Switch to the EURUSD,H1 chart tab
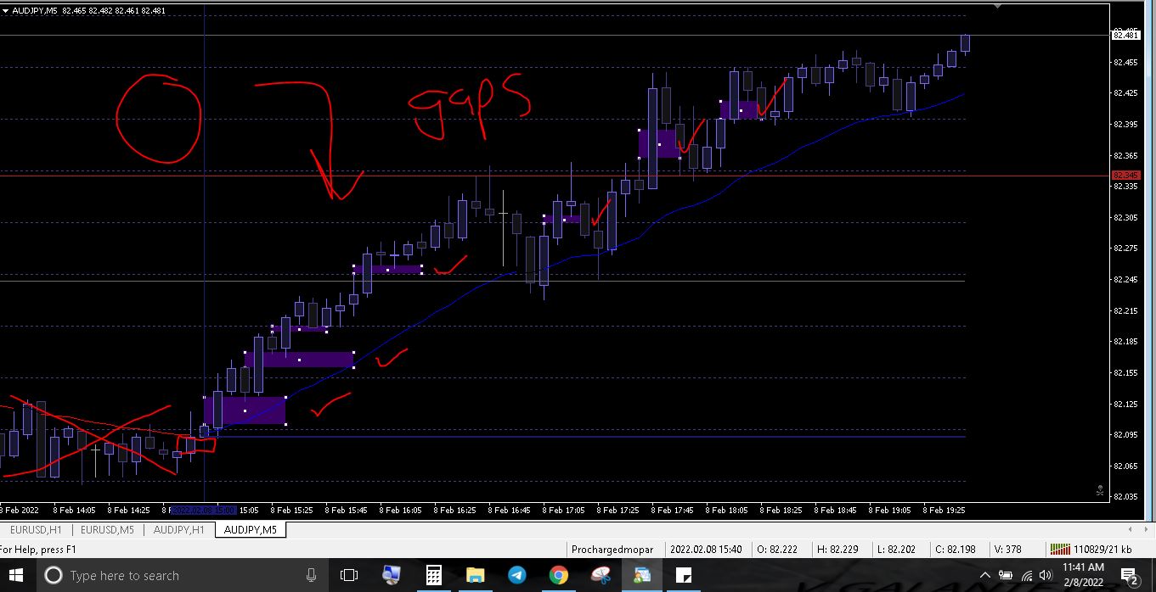1156x592 pixels. [36, 530]
